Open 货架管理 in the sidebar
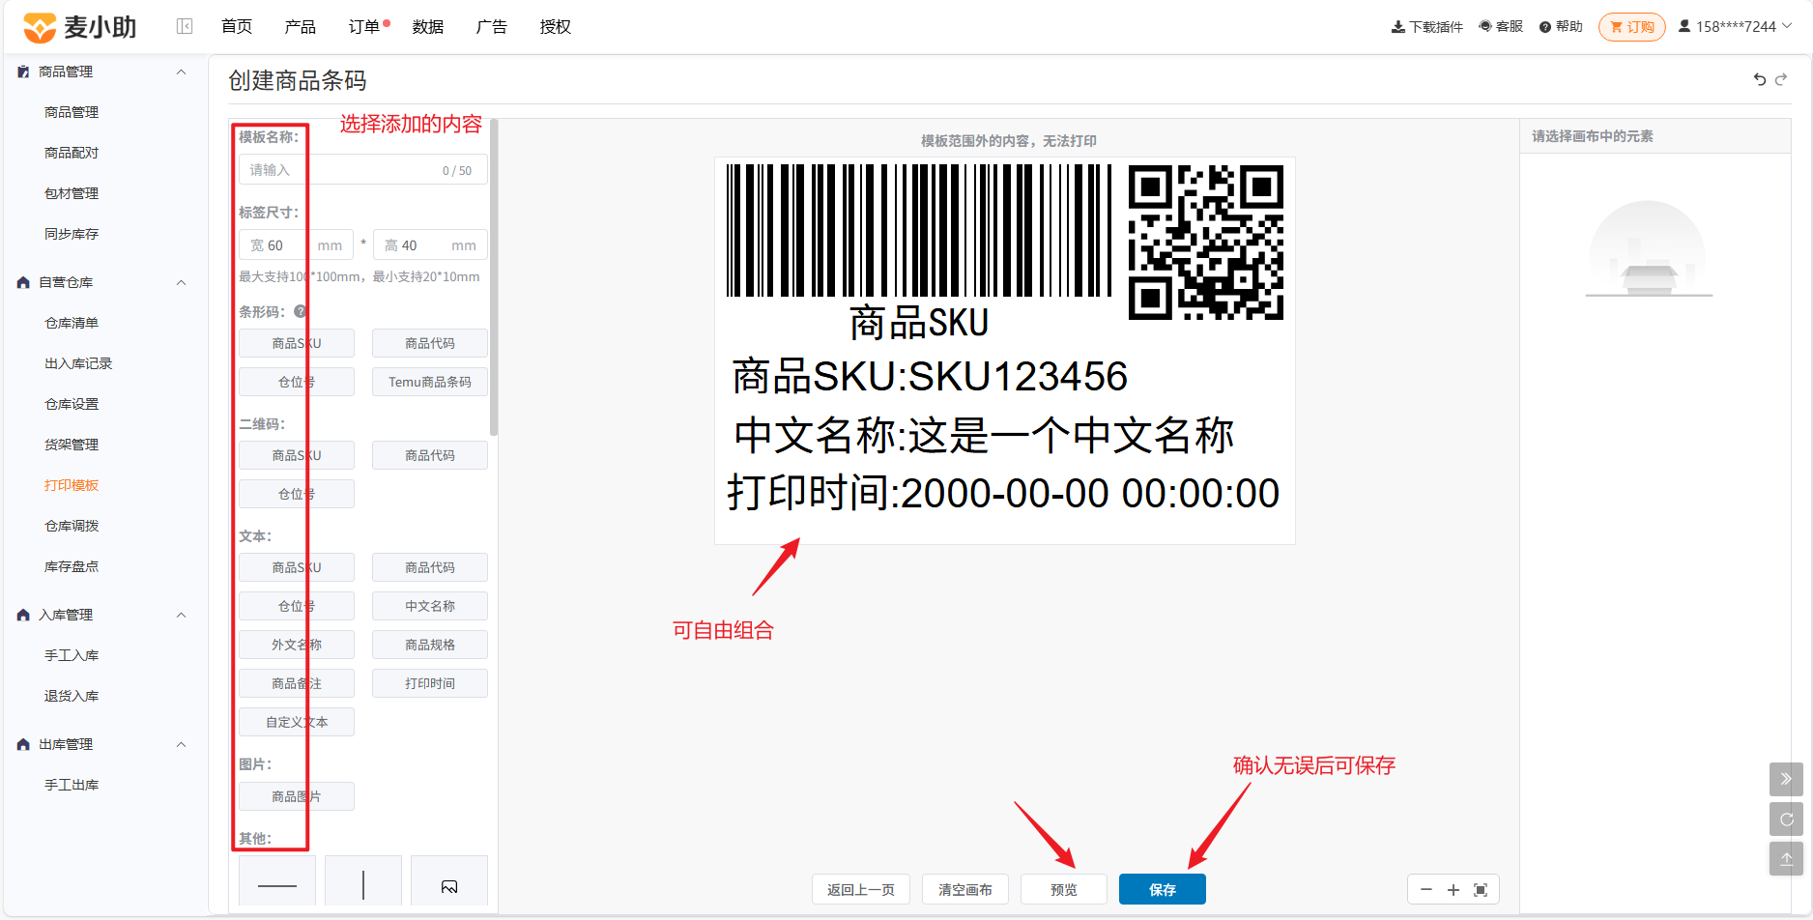 click(72, 445)
